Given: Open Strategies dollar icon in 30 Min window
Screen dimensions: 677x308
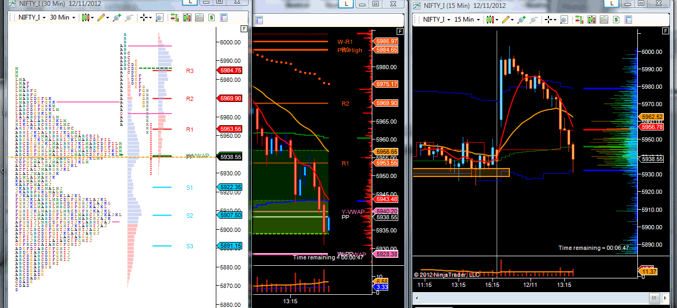Looking at the screenshot, I should tap(212, 17).
